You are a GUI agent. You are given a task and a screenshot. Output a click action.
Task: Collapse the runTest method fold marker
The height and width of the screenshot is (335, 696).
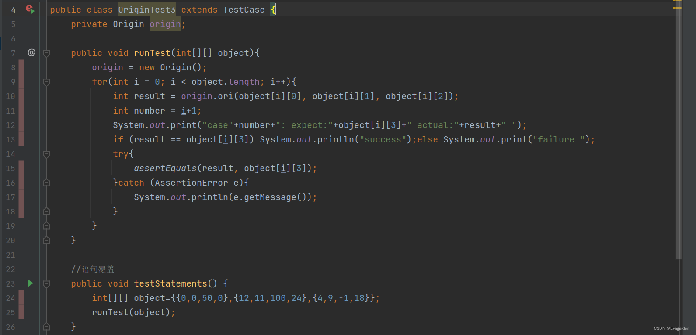click(46, 53)
